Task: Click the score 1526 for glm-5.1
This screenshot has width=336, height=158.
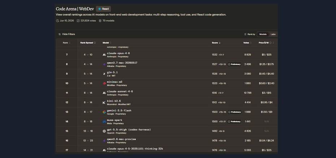Action: click(215, 74)
